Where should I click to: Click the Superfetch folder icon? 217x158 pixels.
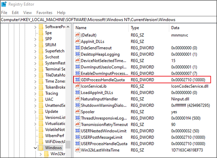41,51
